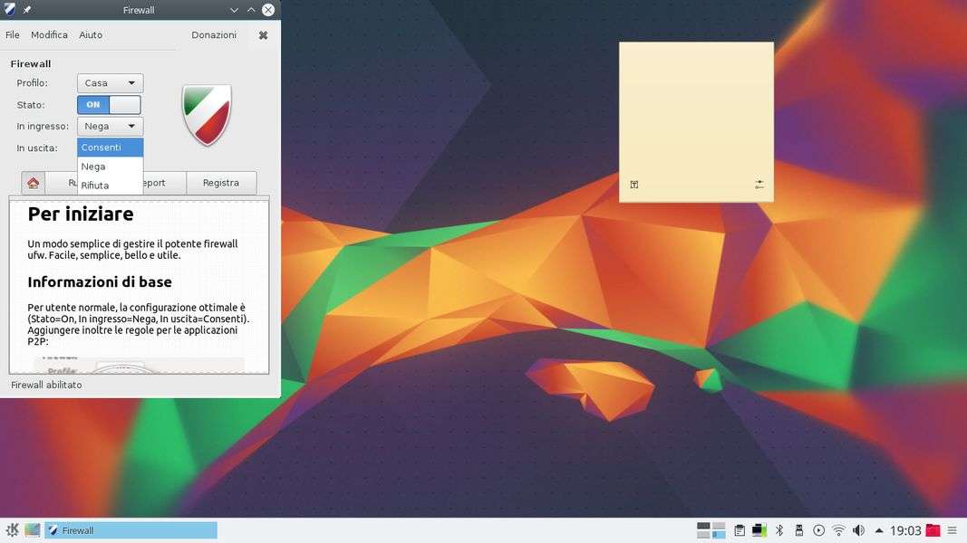Image resolution: width=967 pixels, height=543 pixels.
Task: Click the sticky note's bottom-left configure icon
Action: 634,184
